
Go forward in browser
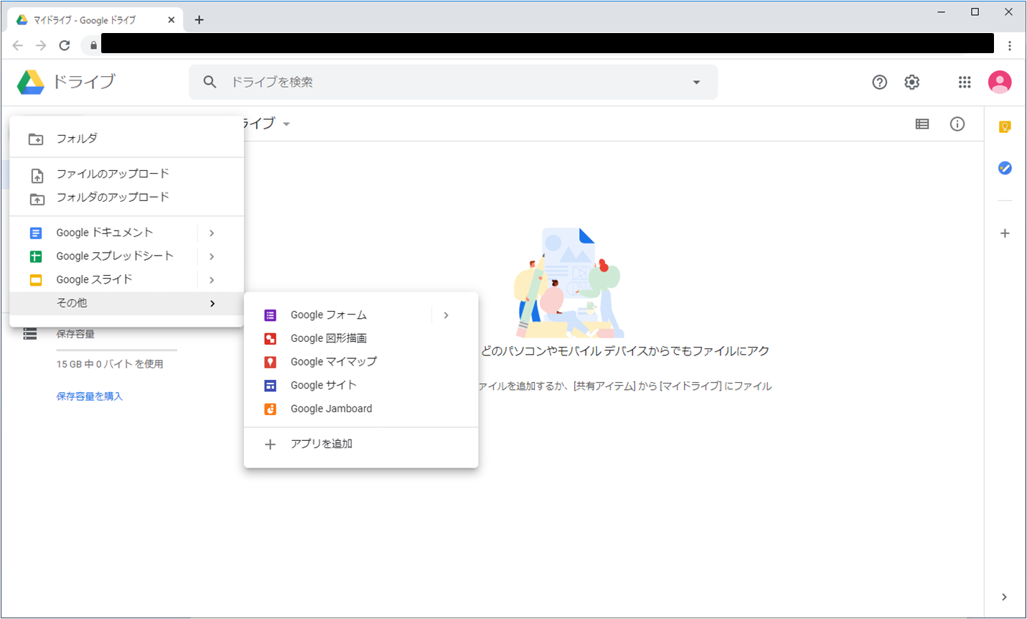[x=41, y=45]
